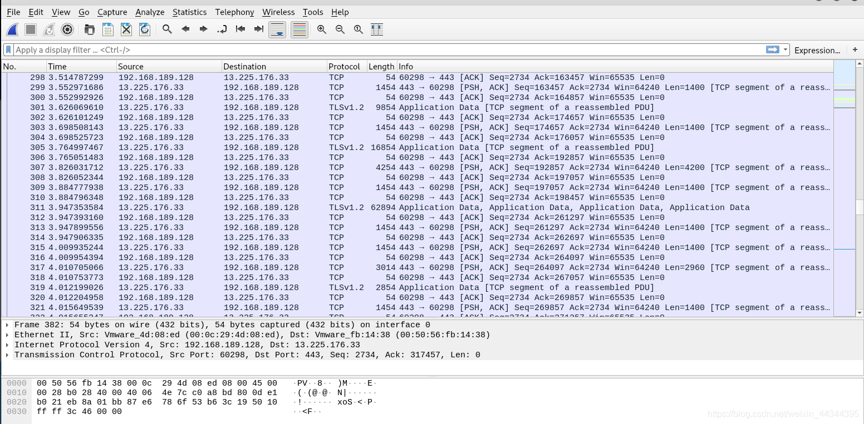
Task: Open the Statistics menu
Action: tap(189, 12)
